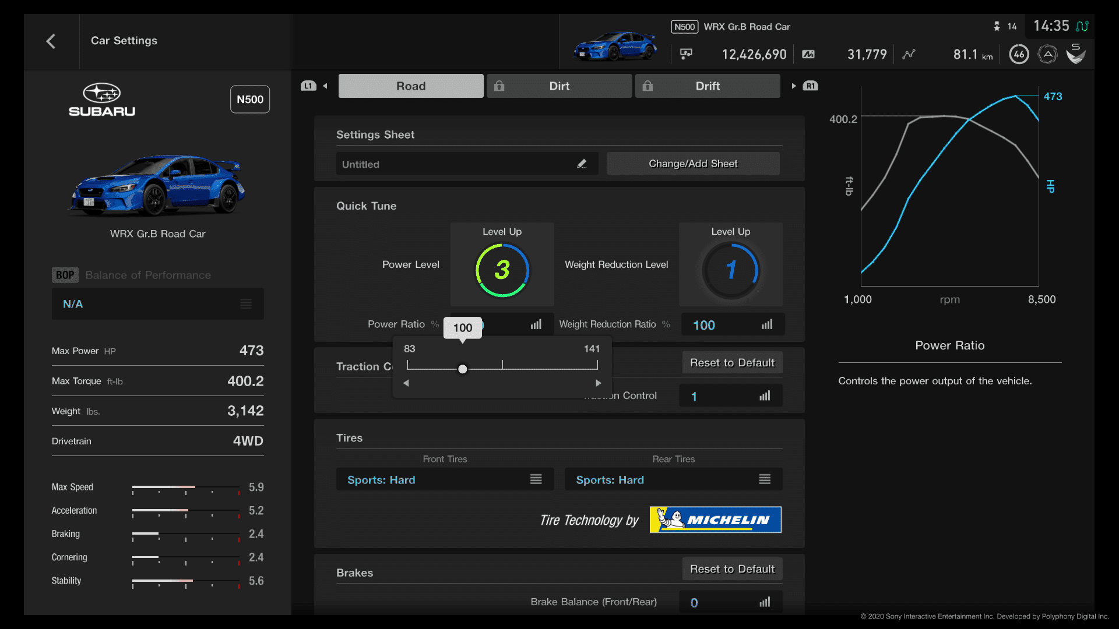
Task: Open the Front Tires Sports: Hard dropdown
Action: [x=445, y=479]
